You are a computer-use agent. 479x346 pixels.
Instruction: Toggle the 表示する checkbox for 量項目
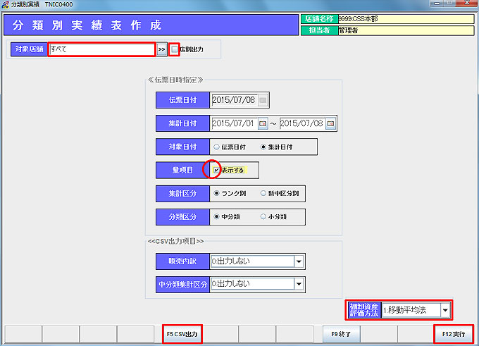click(216, 170)
